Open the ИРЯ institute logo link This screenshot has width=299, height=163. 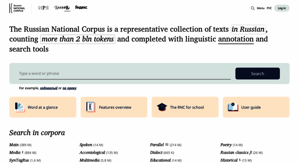(43, 8)
